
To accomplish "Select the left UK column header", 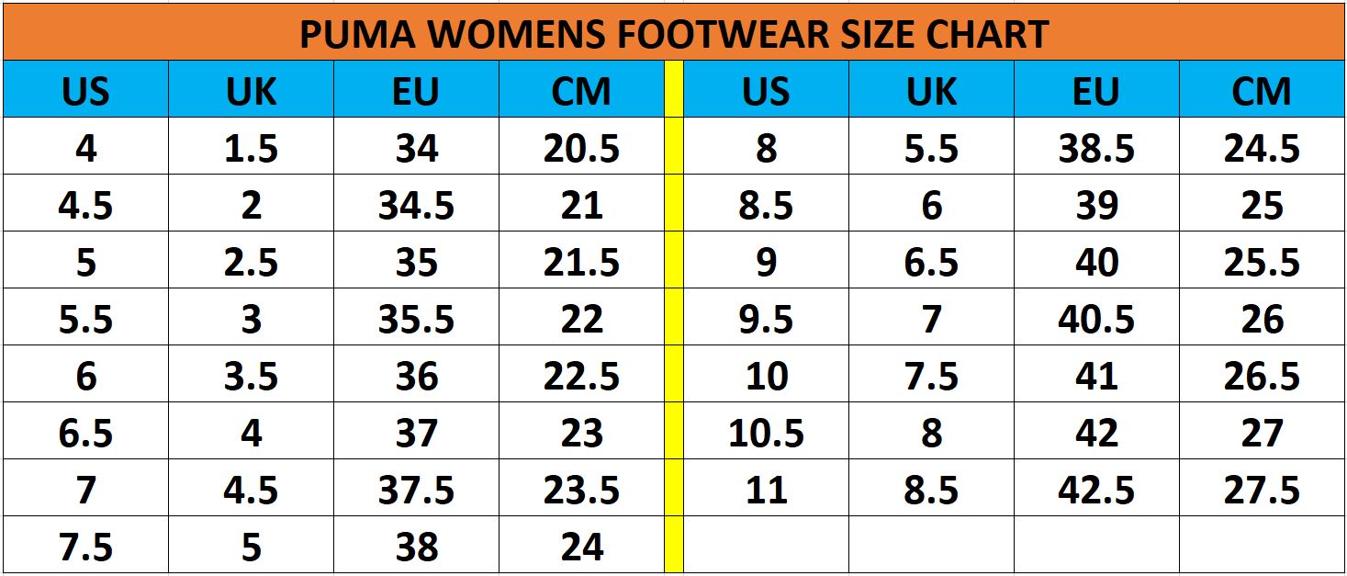I will (x=251, y=90).
